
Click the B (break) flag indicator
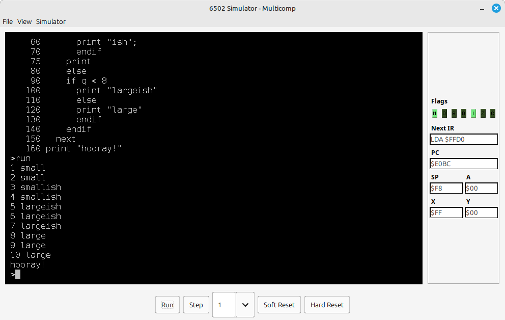pyautogui.click(x=454, y=114)
